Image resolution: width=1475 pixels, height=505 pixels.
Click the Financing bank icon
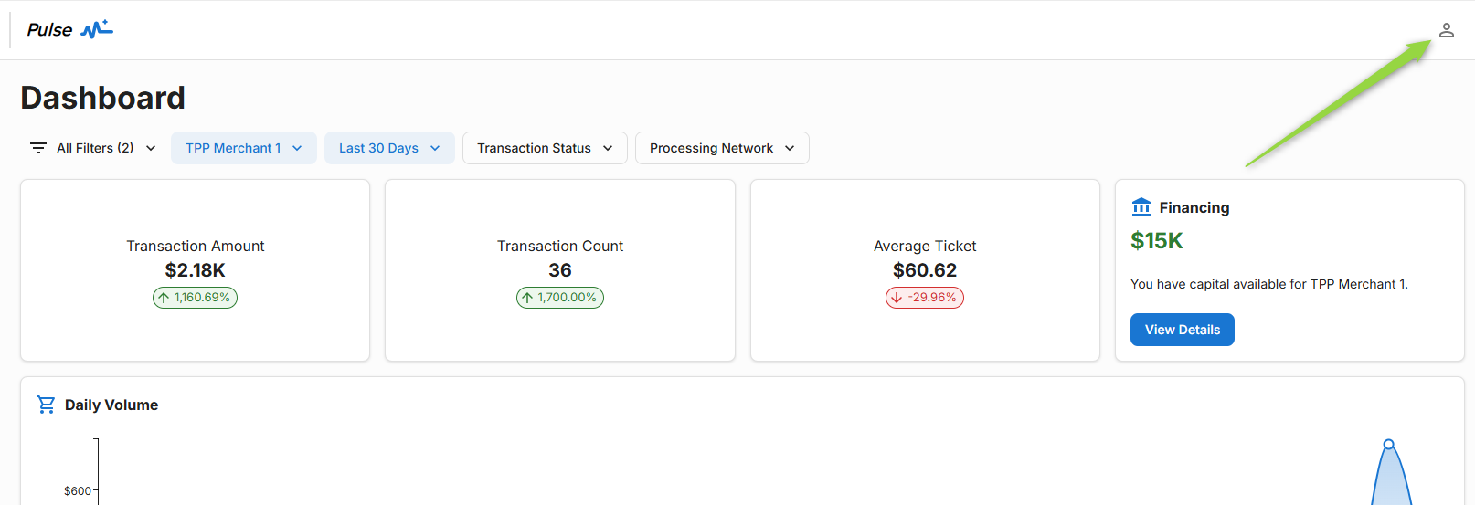pos(1141,207)
